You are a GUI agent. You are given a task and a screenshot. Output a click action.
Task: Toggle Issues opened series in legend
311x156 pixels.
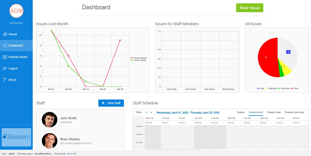tap(138, 58)
